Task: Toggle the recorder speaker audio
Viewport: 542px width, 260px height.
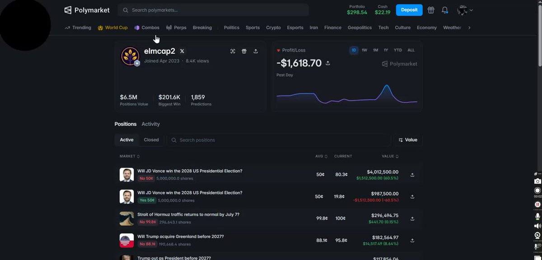Action: point(537,226)
